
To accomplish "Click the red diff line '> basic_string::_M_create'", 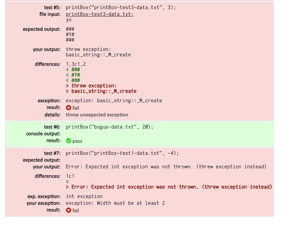I will pos(101,91).
